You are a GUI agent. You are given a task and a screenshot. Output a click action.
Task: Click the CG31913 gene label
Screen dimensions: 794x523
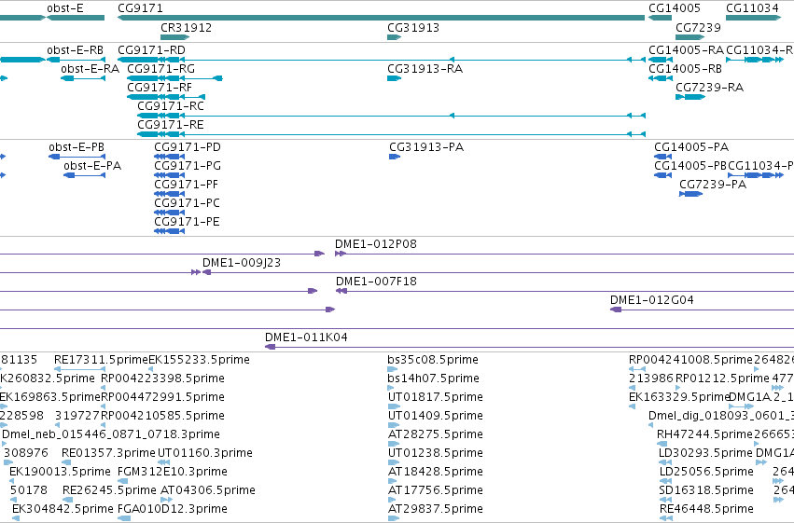[413, 28]
